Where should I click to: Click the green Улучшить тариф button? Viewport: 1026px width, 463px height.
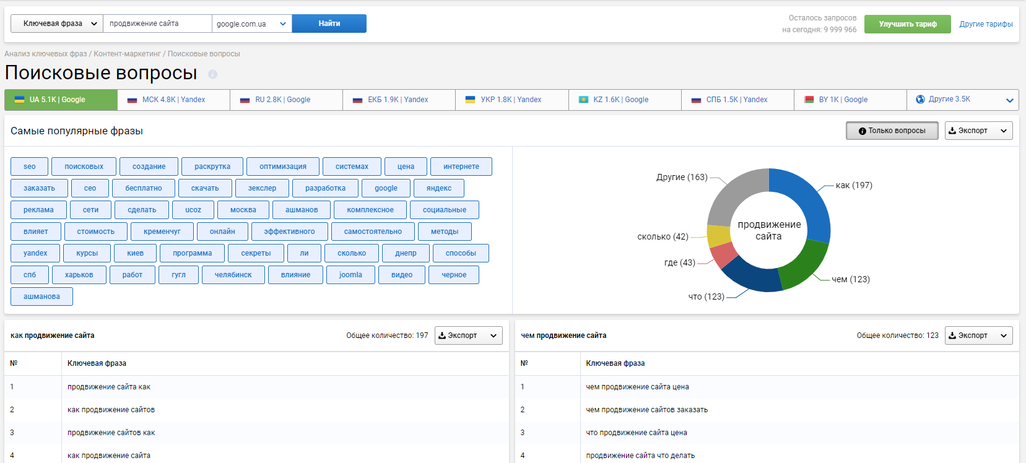(907, 24)
